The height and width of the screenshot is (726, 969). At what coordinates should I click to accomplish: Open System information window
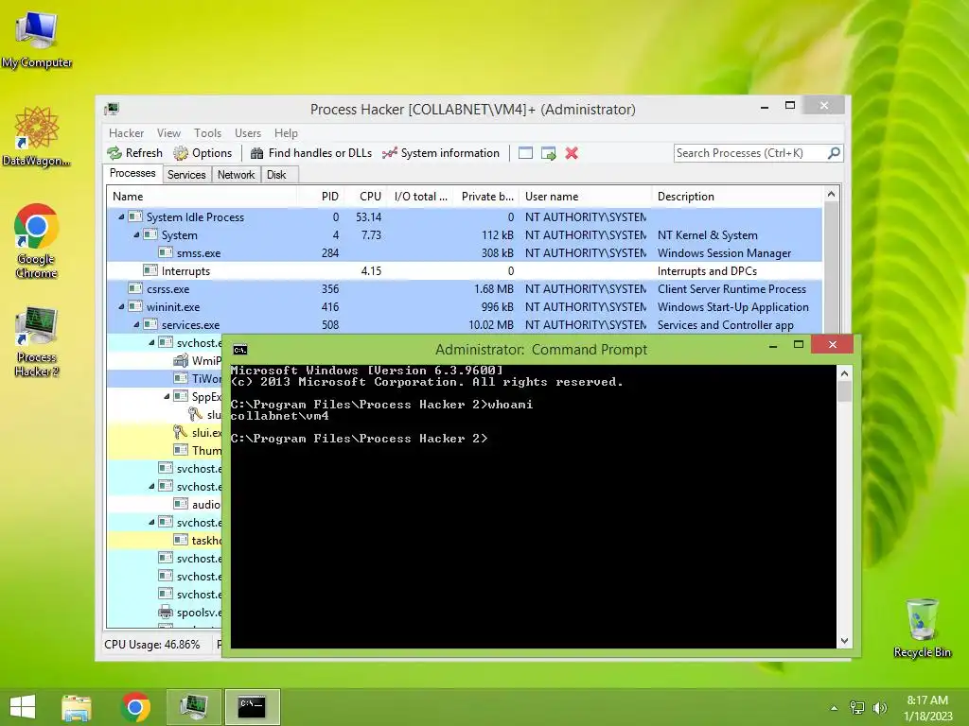pos(441,153)
